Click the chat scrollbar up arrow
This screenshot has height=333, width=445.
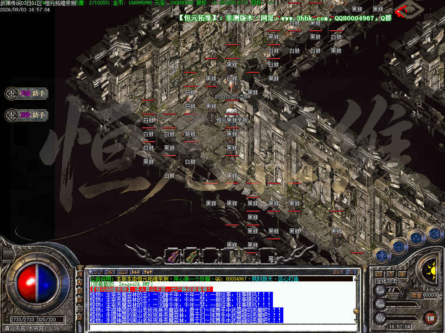[356, 279]
